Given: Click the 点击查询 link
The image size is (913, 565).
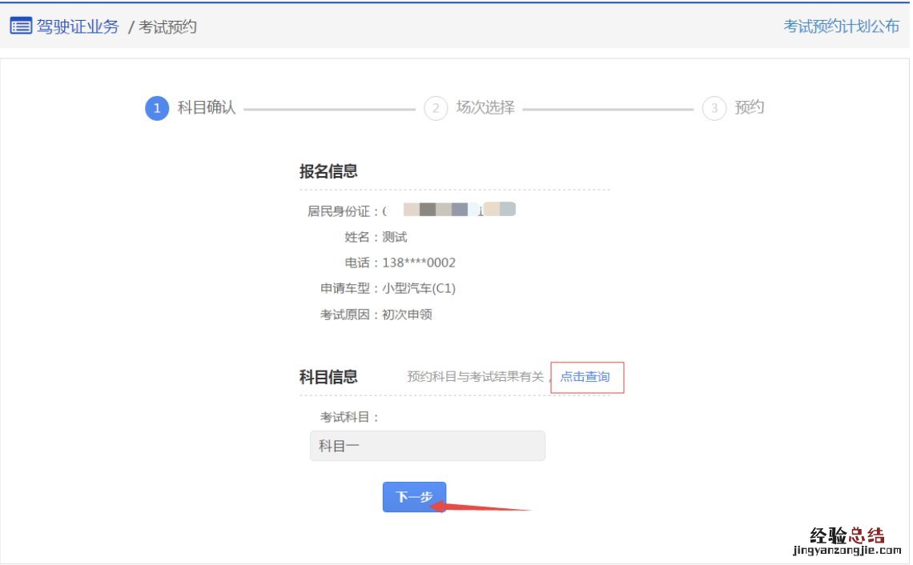Looking at the screenshot, I should tap(585, 377).
